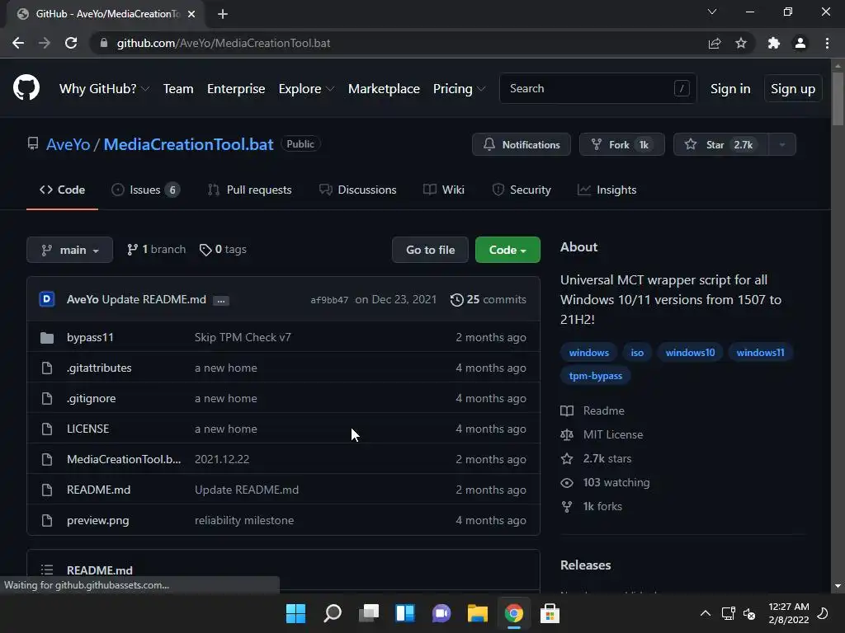Click the Go to file button
Image resolution: width=845 pixels, height=633 pixels.
430,250
